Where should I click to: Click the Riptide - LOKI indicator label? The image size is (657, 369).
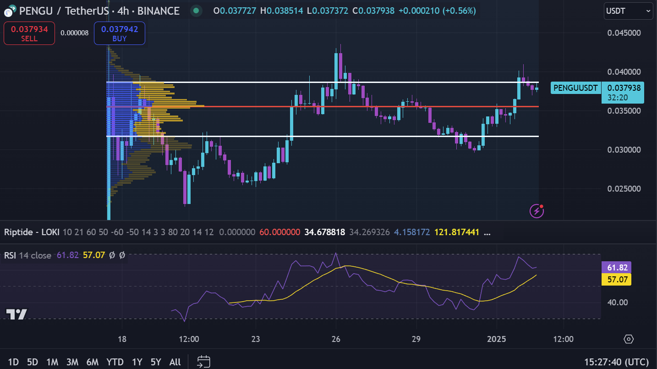[x=32, y=232]
